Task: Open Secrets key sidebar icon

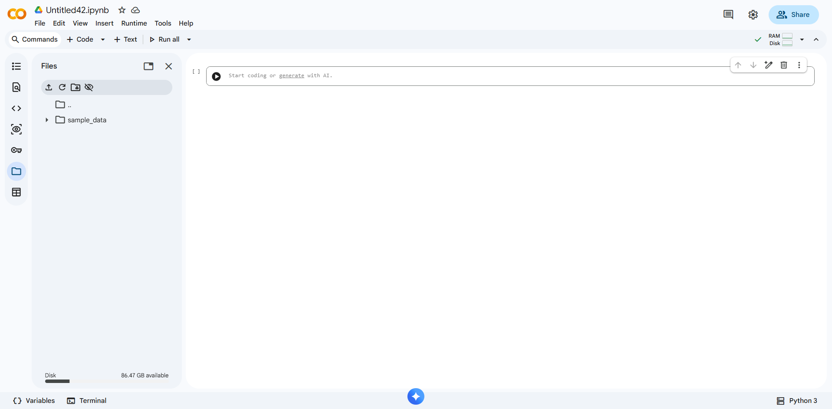Action: coord(16,150)
